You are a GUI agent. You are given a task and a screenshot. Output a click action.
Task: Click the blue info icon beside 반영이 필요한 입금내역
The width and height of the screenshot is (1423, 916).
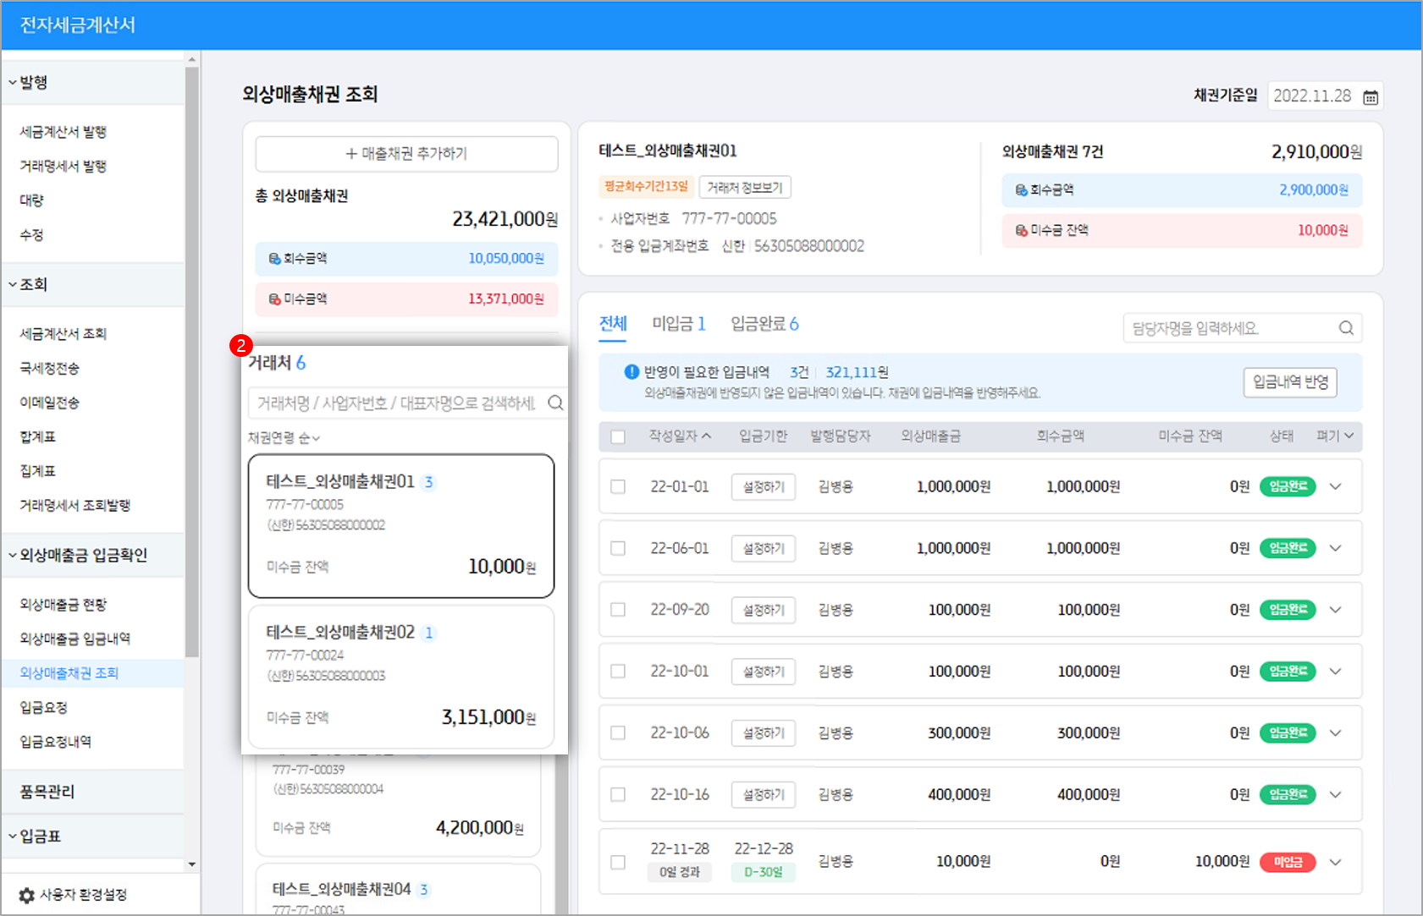632,371
